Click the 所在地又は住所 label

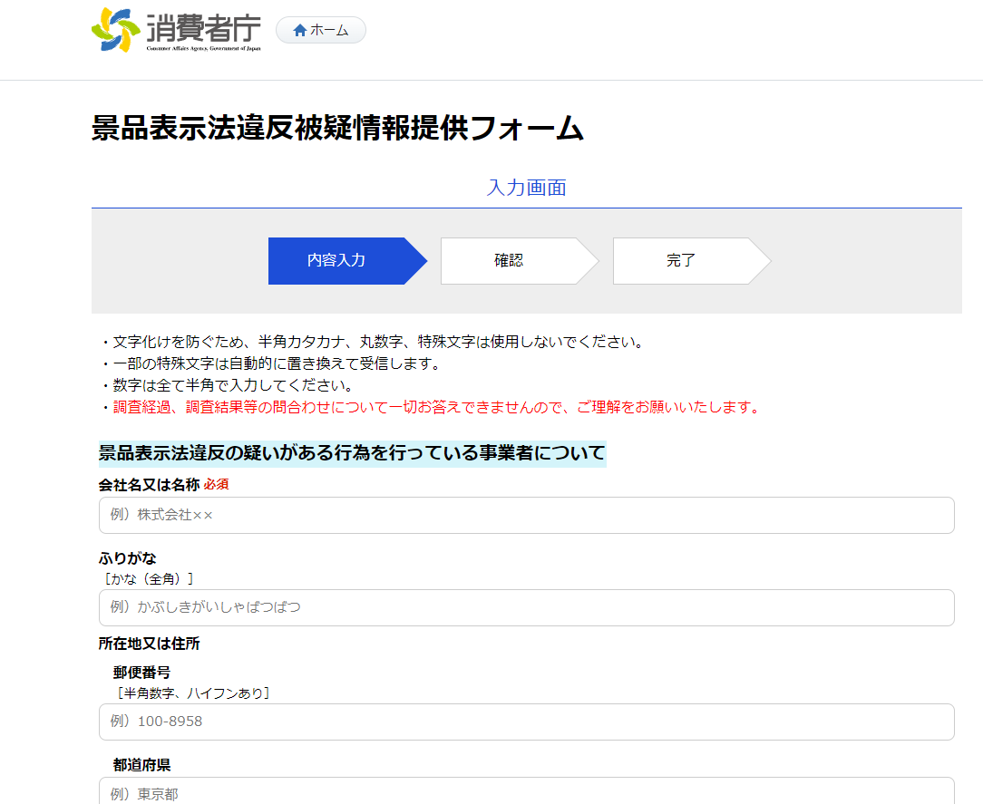[x=150, y=644]
